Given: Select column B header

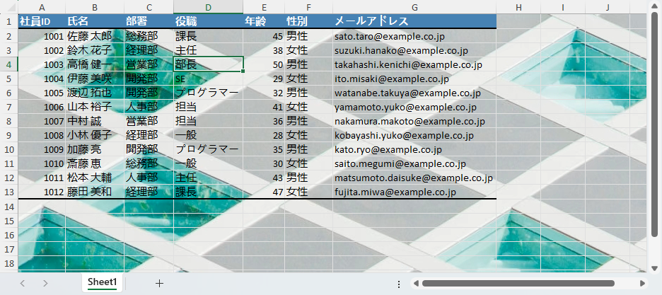Looking at the screenshot, I should tap(95, 7).
